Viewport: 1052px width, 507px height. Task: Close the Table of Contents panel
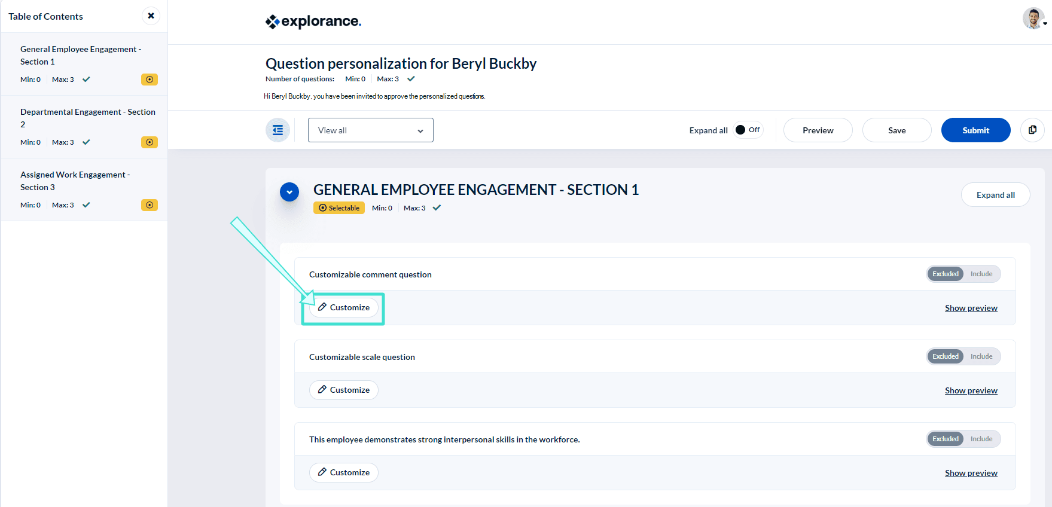(x=151, y=16)
